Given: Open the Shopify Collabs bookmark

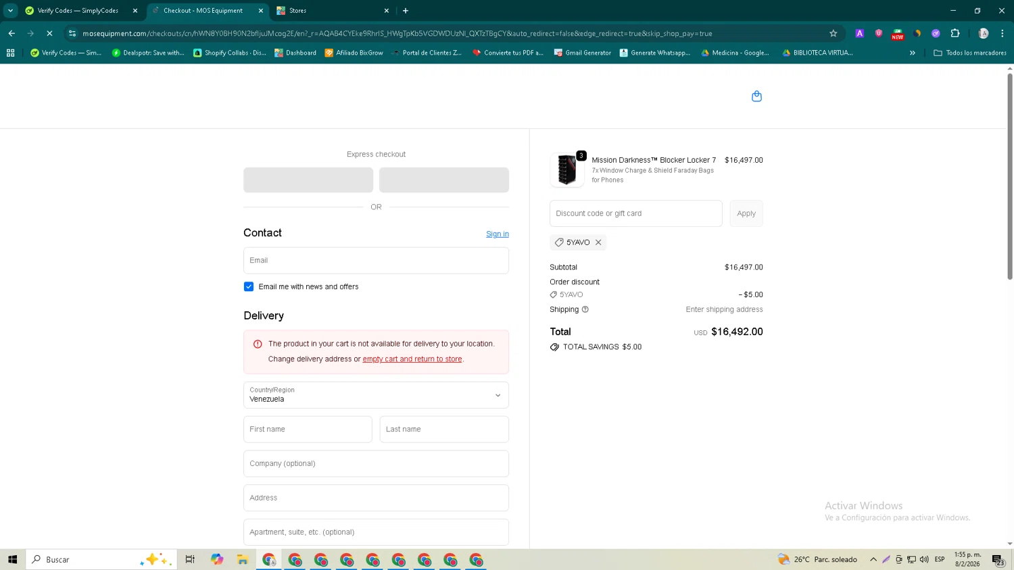Looking at the screenshot, I should point(230,53).
